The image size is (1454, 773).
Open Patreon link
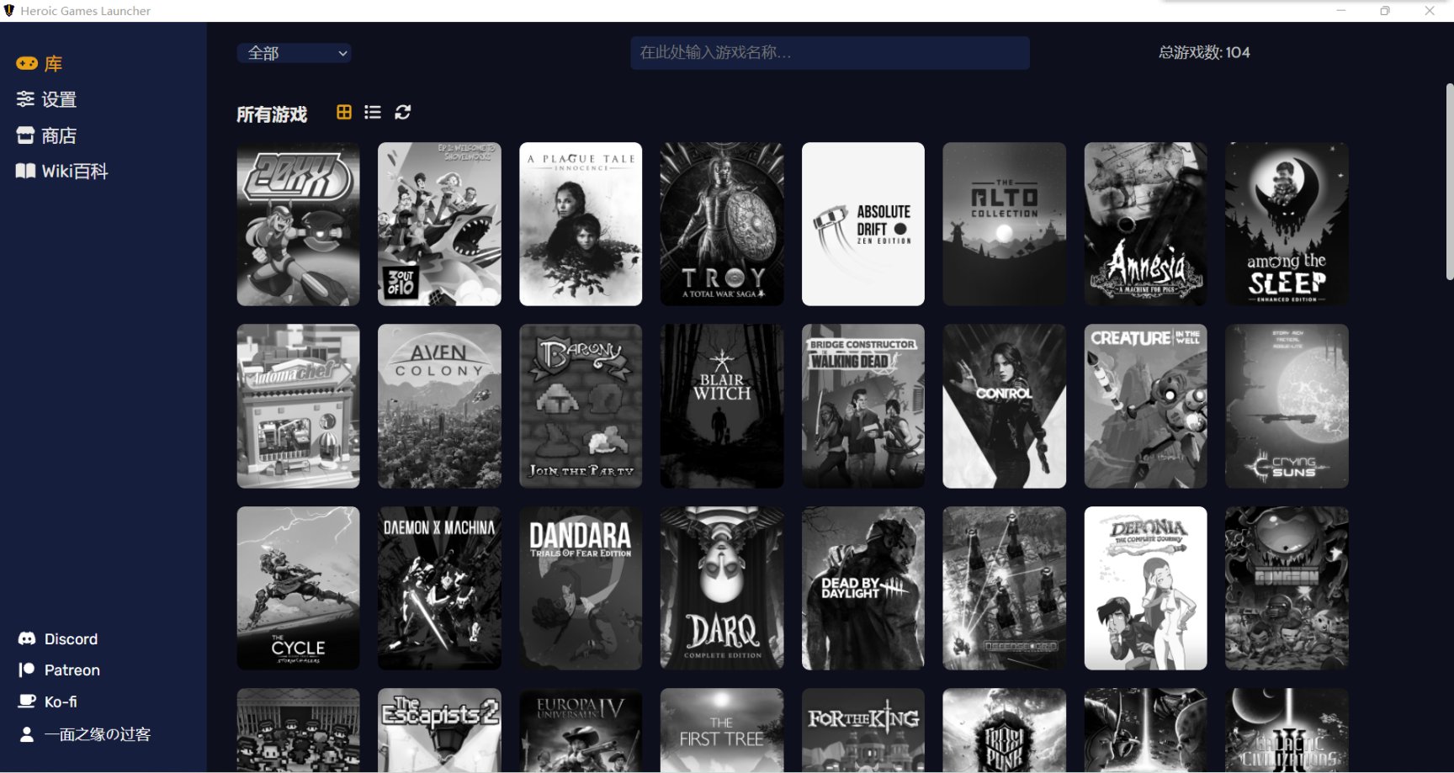tap(59, 670)
